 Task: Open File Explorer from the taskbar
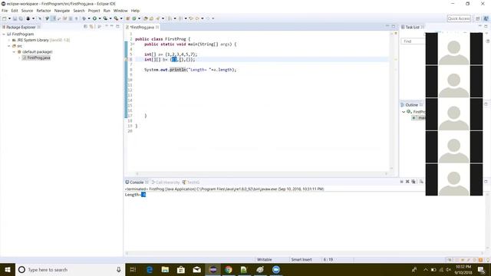165,269
